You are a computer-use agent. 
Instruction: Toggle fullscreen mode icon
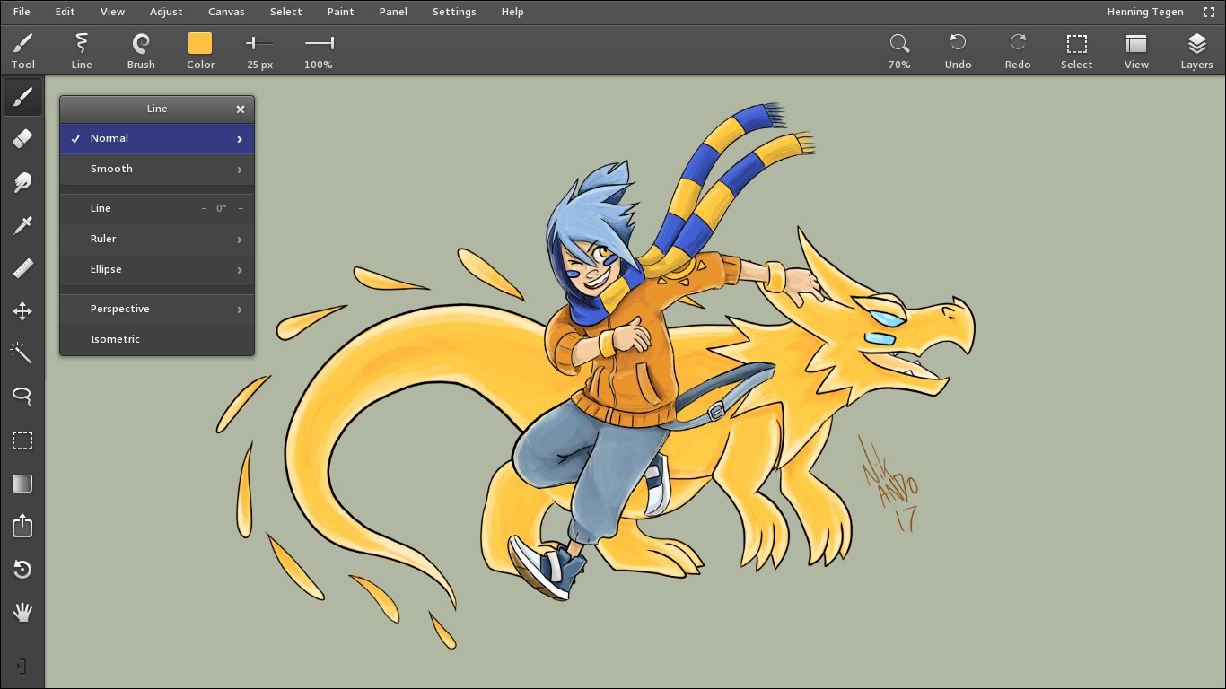(1208, 12)
